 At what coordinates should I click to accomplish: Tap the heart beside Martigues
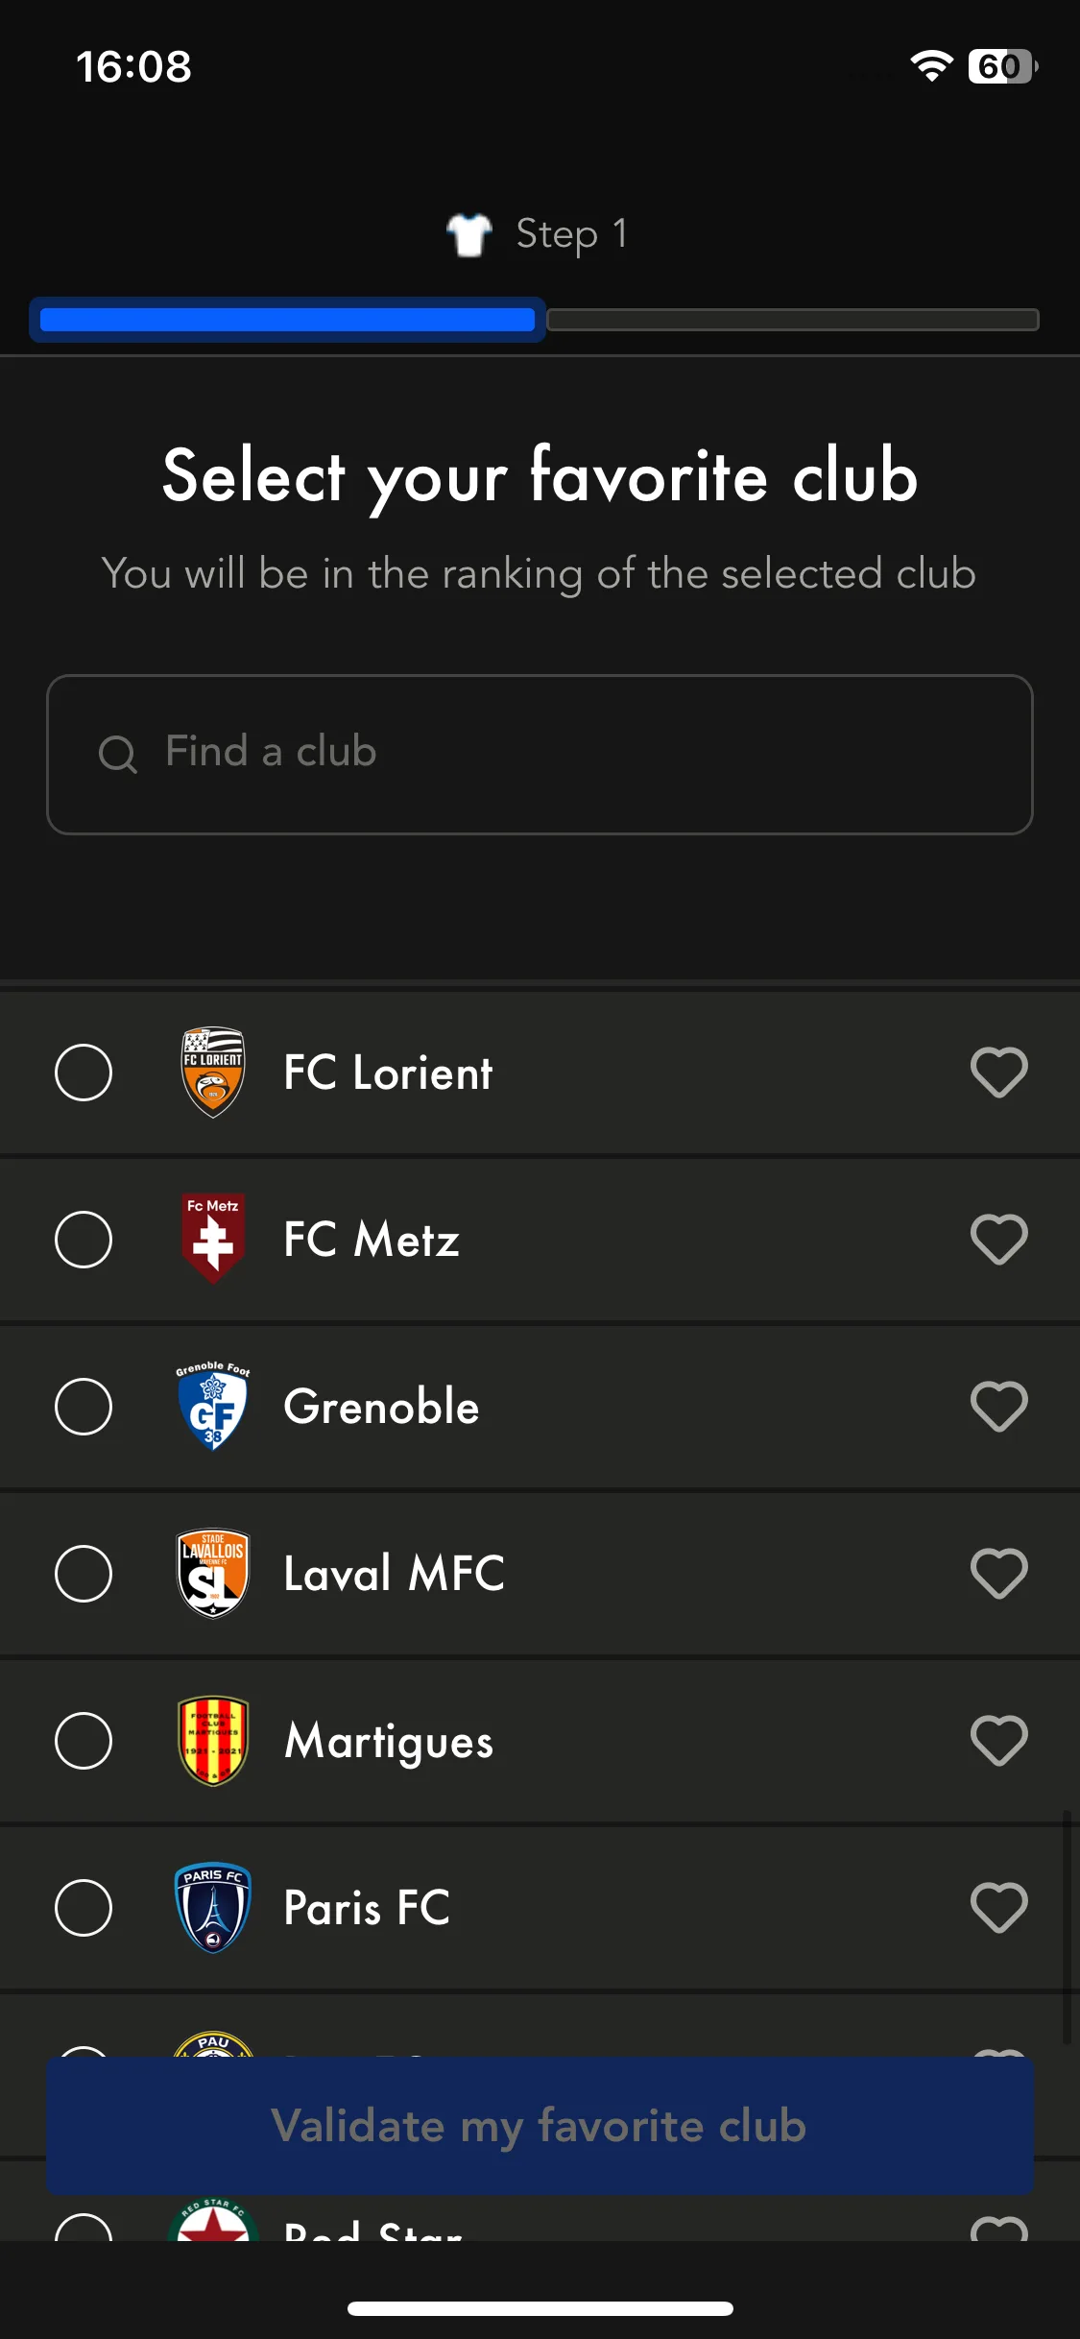(x=998, y=1740)
